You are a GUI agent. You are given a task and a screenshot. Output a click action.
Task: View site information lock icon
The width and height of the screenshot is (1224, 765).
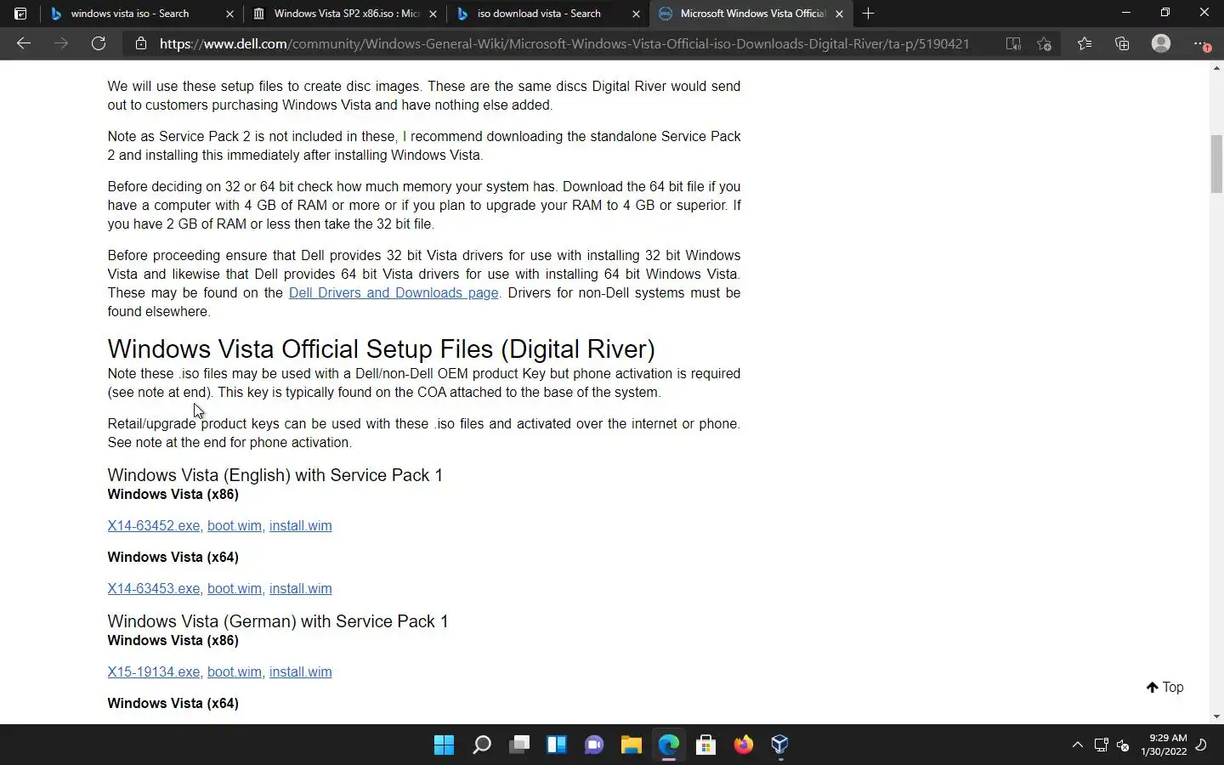click(x=141, y=43)
